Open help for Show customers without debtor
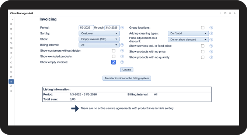 click(122, 51)
